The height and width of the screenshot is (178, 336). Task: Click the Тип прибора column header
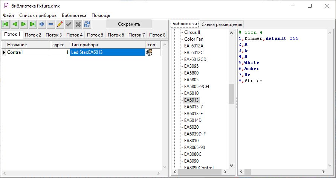108,45
